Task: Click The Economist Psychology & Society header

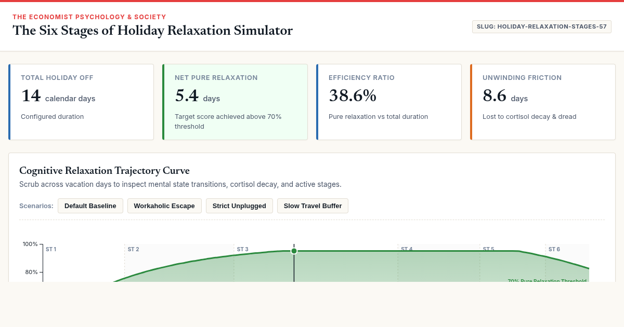Action: click(x=89, y=17)
